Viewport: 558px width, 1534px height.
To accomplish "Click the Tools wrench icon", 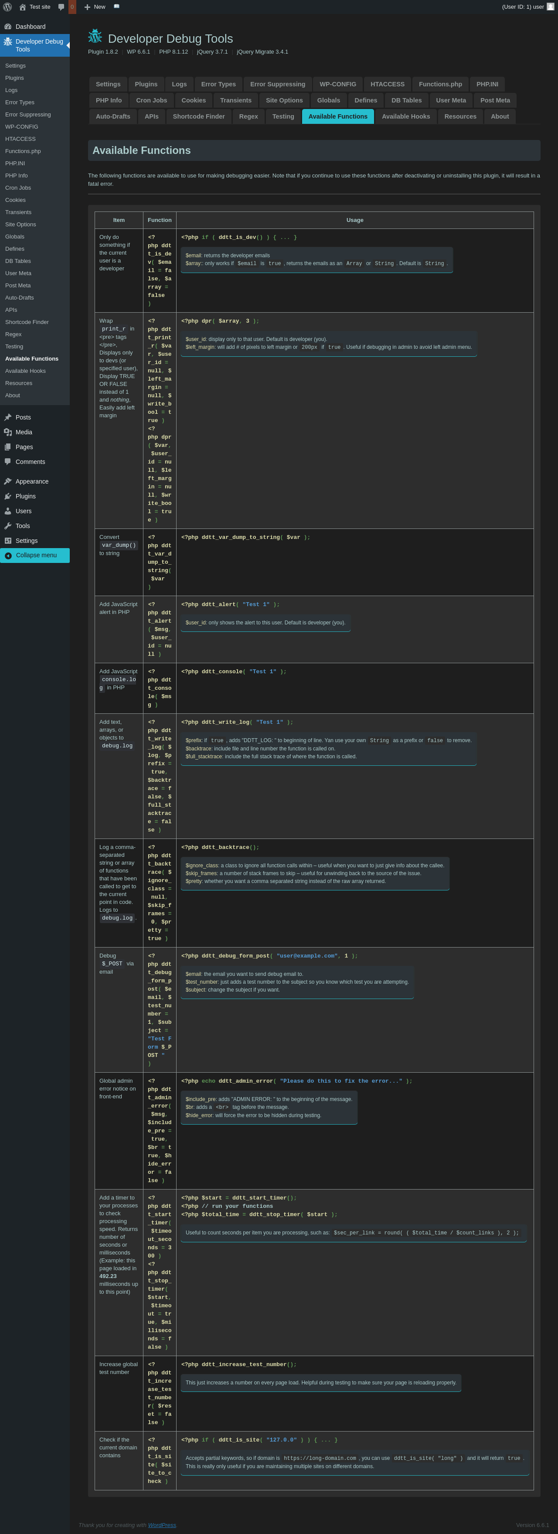I will point(8,526).
